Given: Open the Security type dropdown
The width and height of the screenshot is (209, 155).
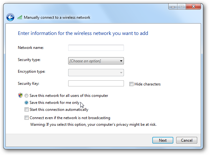Looking at the screenshot, I should click(96, 61).
